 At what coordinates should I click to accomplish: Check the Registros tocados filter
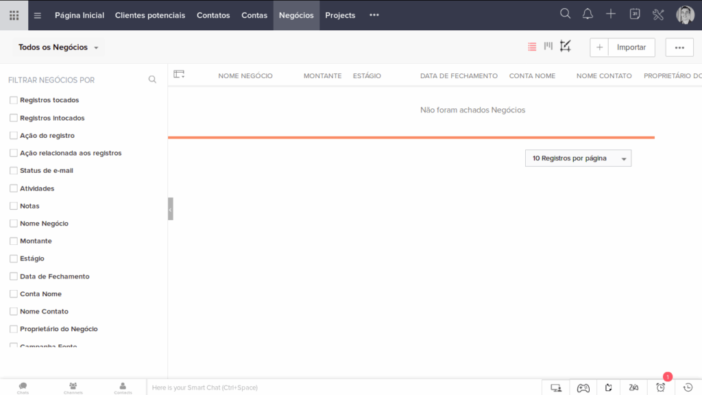pyautogui.click(x=14, y=100)
